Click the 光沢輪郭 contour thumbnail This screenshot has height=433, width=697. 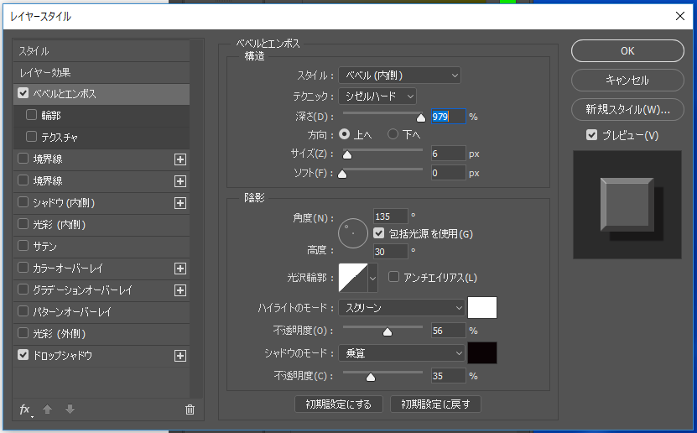[353, 278]
